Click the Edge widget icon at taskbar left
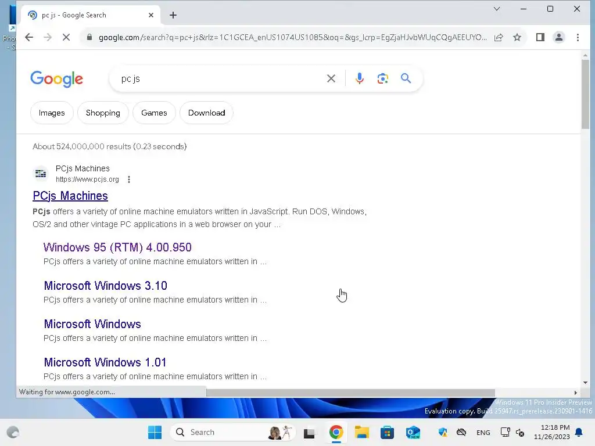This screenshot has width=595, height=446. [x=13, y=432]
